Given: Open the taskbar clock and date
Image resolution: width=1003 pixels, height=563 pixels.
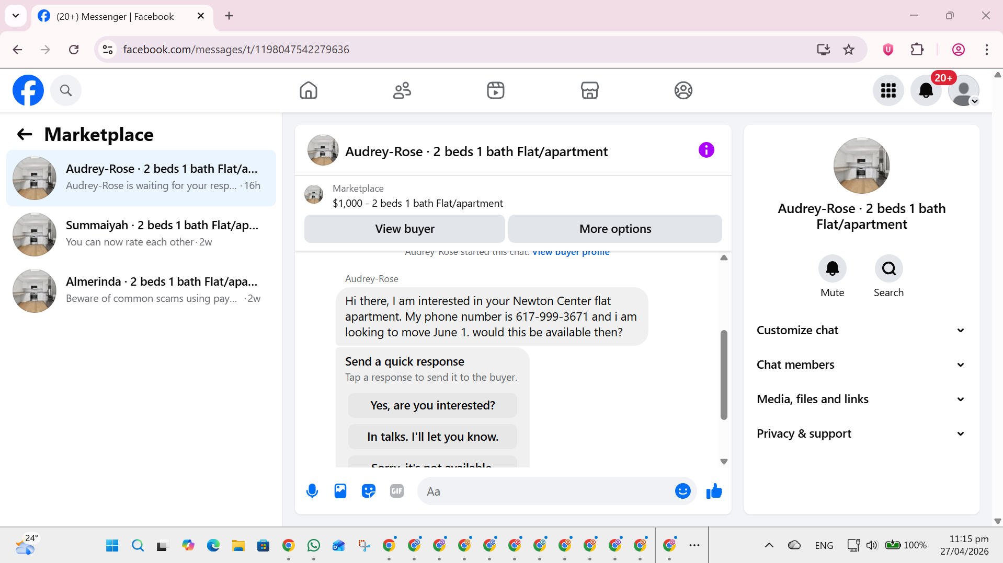Looking at the screenshot, I should [x=964, y=545].
